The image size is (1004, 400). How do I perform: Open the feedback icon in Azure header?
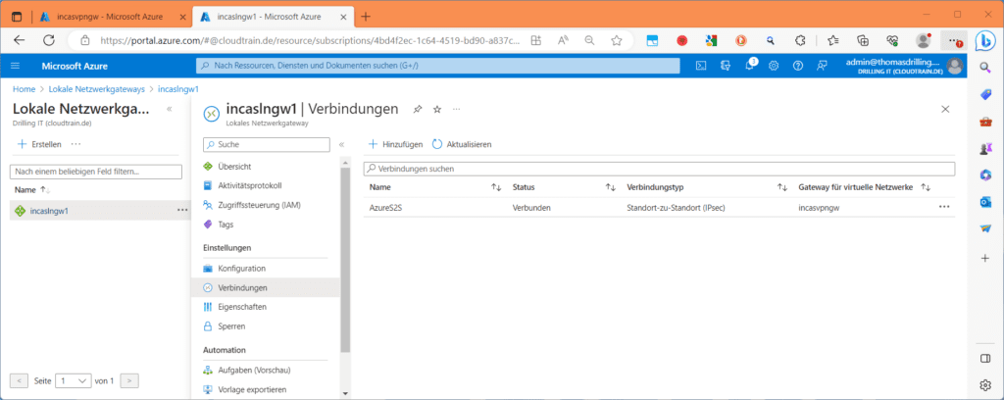(823, 66)
